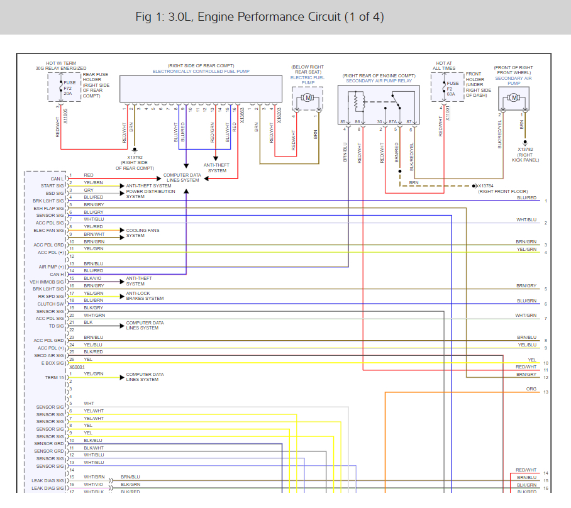Click the relay coil symbol in air pump relay
The height and width of the screenshot is (508, 571).
tap(360, 102)
